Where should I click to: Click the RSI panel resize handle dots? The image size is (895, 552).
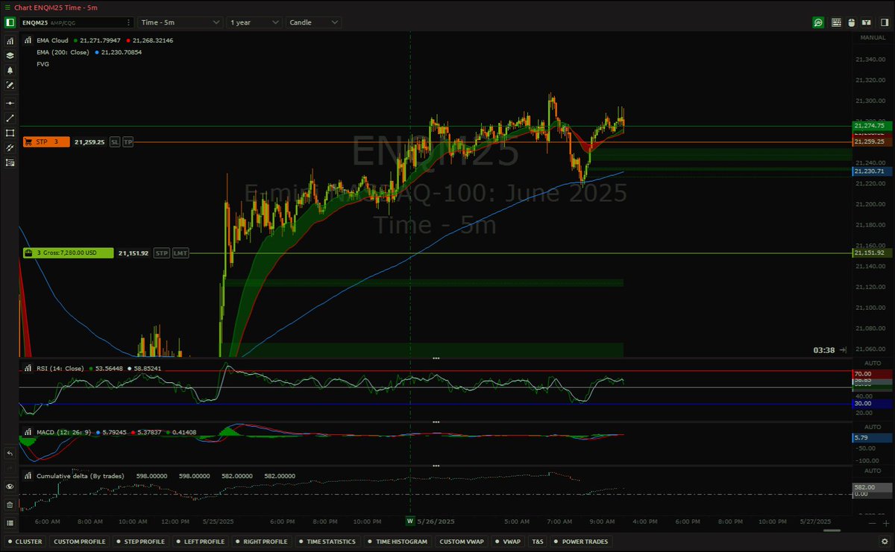436,358
